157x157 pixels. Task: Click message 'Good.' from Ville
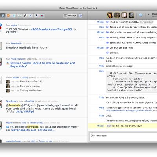click(109, 115)
